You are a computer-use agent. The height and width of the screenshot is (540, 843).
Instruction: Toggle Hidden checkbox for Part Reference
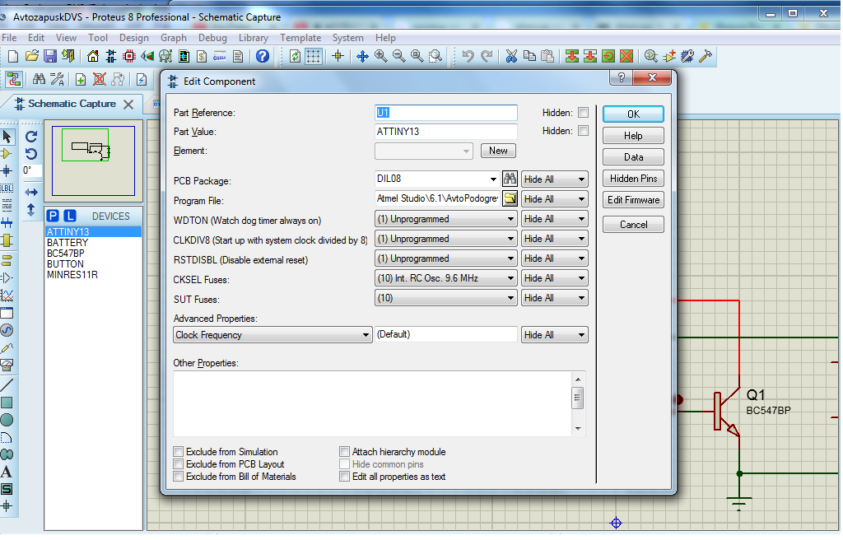[x=584, y=113]
